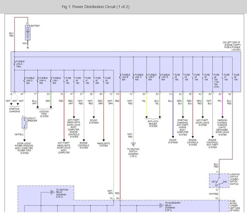
Task: Click SOUND SYSTEMS label under Fuse 42 wire
Action: coord(94,122)
